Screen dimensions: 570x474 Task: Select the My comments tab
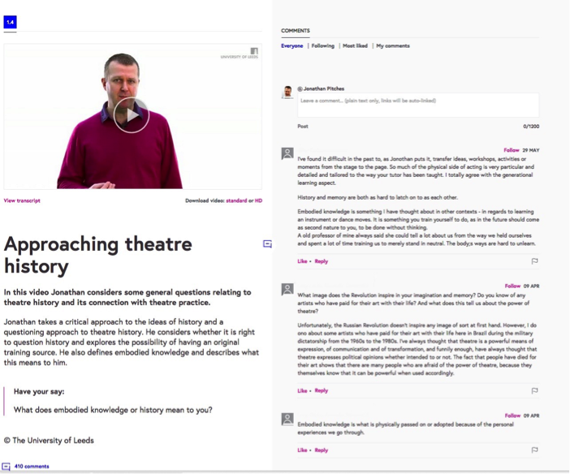393,45
